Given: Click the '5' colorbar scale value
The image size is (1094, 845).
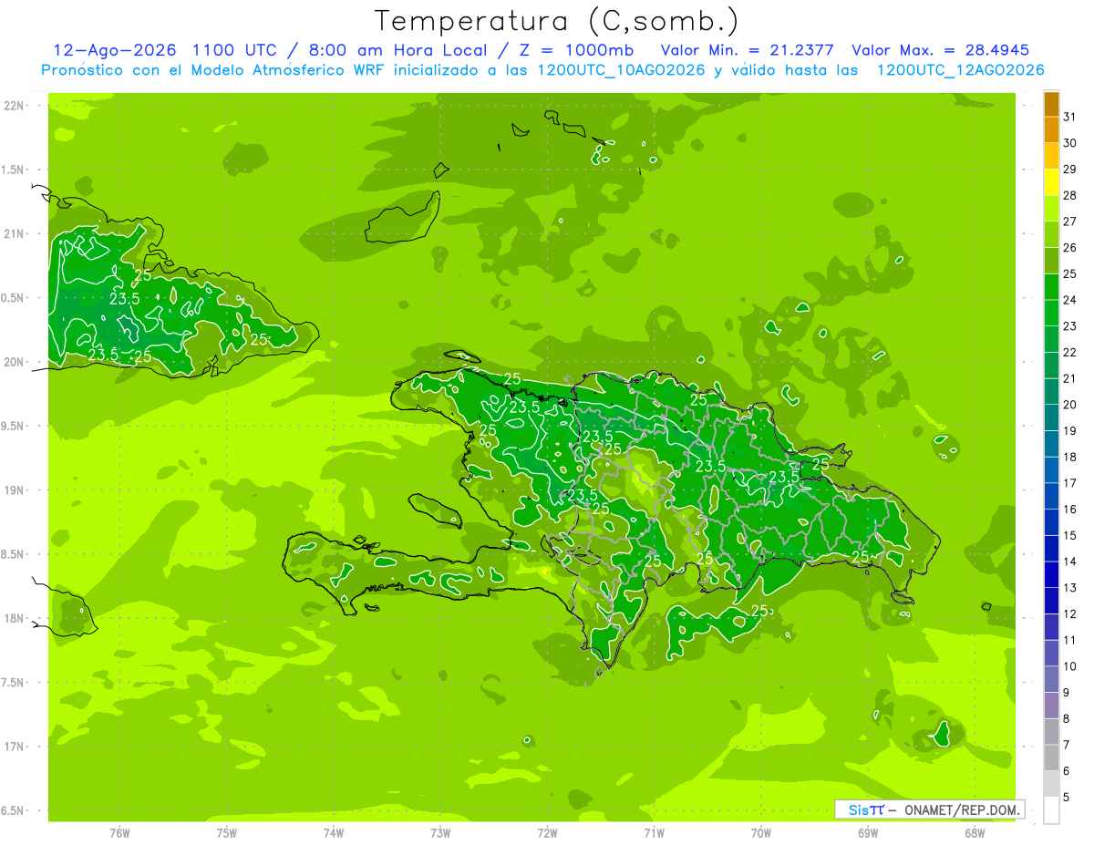Looking at the screenshot, I should tap(1067, 798).
